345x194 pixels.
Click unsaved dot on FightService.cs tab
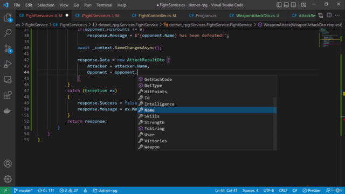coord(67,16)
